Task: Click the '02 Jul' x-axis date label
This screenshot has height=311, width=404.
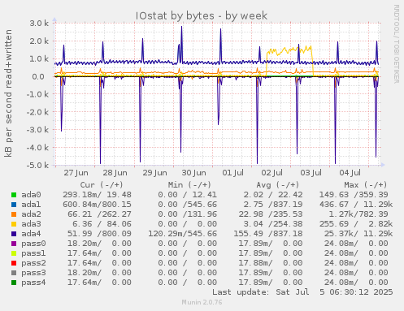Action: pyautogui.click(x=272, y=173)
